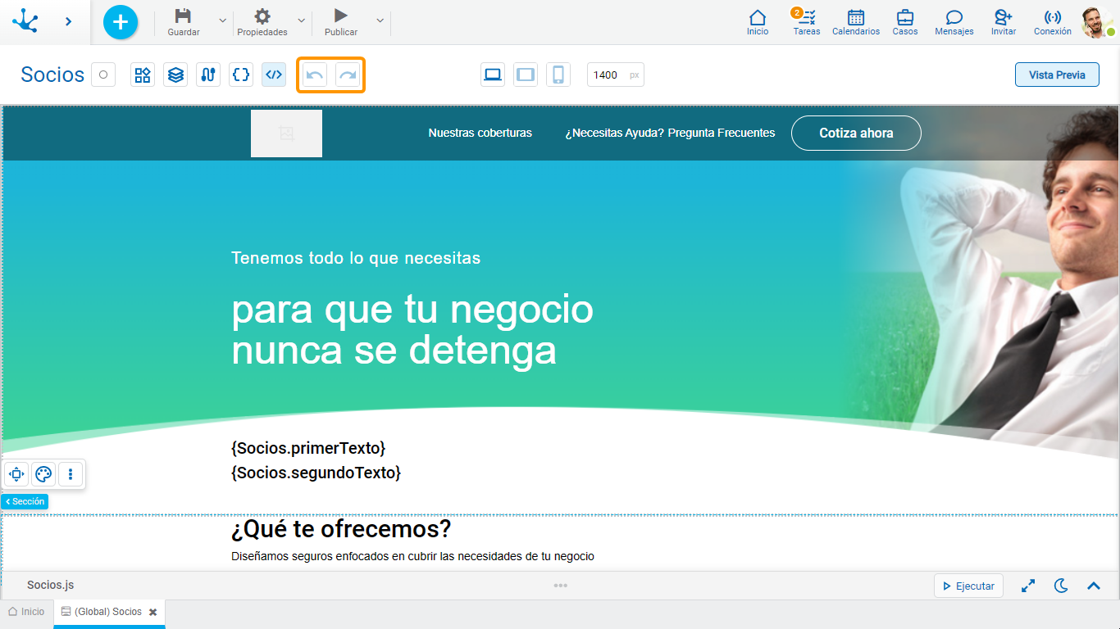
Task: Open the layers panel icon
Action: pyautogui.click(x=175, y=75)
